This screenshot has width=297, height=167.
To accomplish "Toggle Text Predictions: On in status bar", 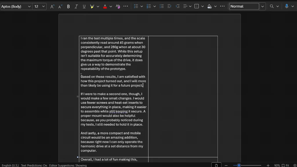I will pos(34,165).
